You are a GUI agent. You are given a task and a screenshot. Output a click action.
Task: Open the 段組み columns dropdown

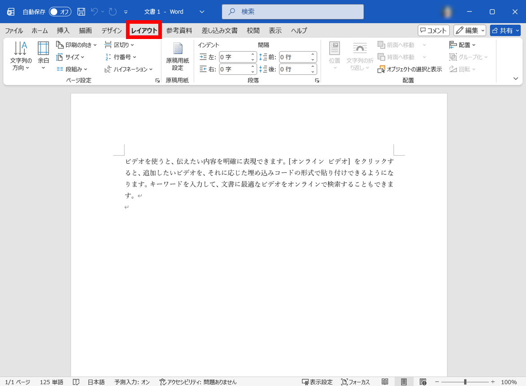click(x=72, y=69)
